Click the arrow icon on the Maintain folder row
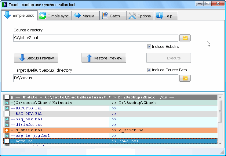 [x=7, y=103]
